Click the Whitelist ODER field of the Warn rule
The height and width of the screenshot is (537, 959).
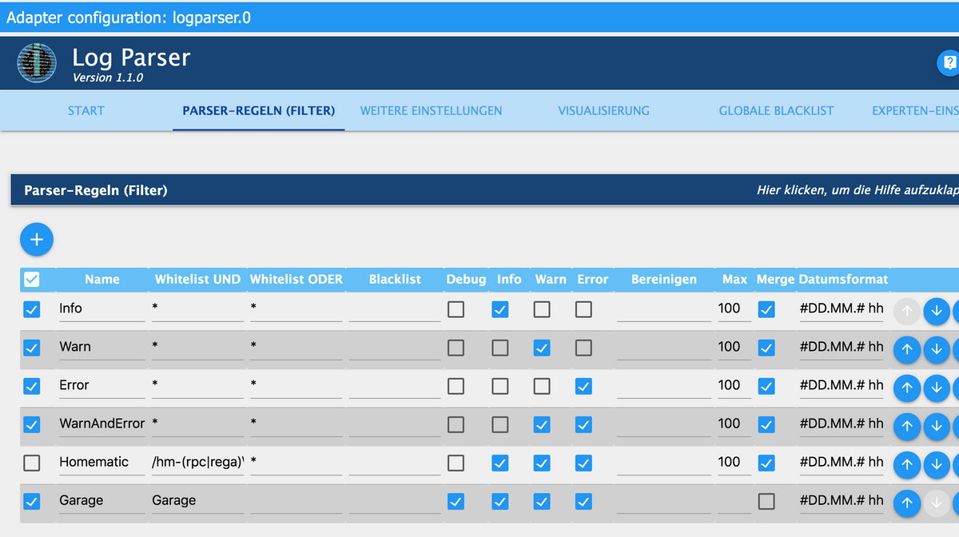point(296,348)
